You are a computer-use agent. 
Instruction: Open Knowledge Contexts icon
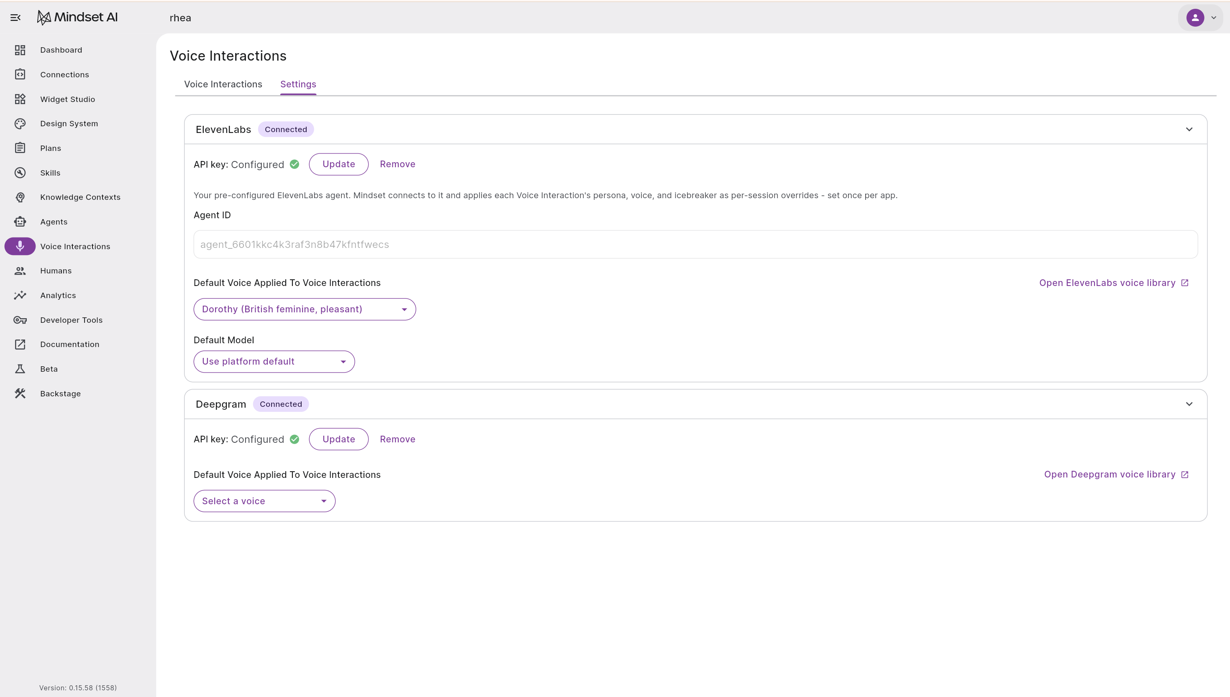click(20, 197)
